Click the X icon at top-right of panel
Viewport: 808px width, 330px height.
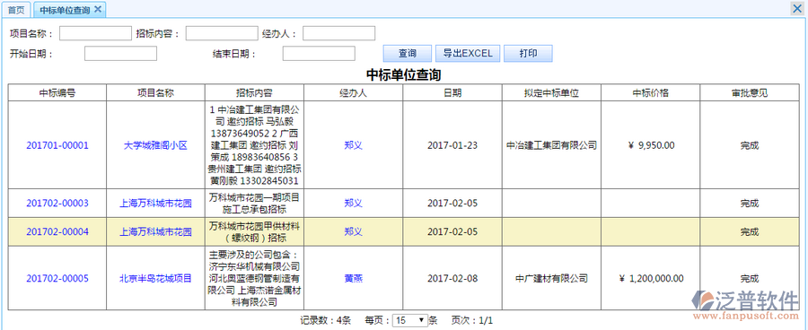(796, 9)
